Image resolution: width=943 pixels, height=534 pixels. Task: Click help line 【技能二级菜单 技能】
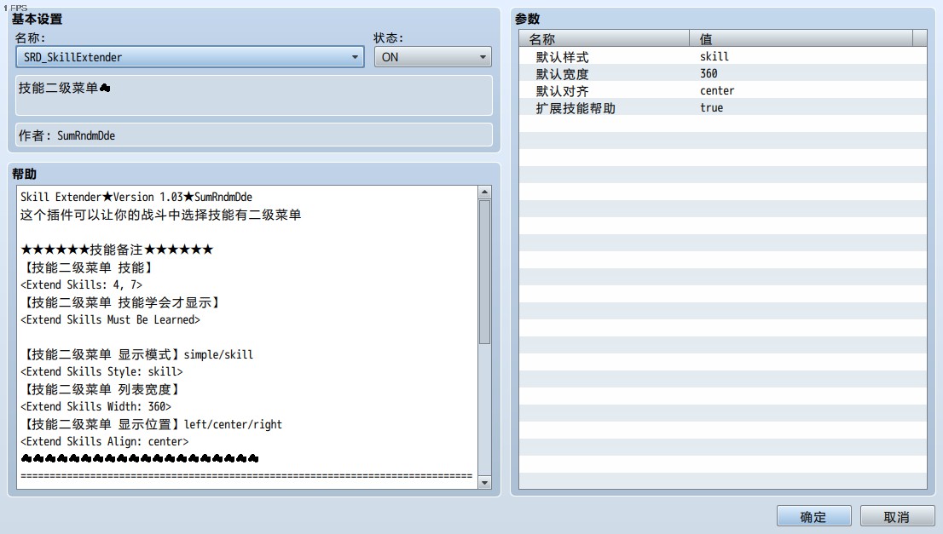pos(87,267)
